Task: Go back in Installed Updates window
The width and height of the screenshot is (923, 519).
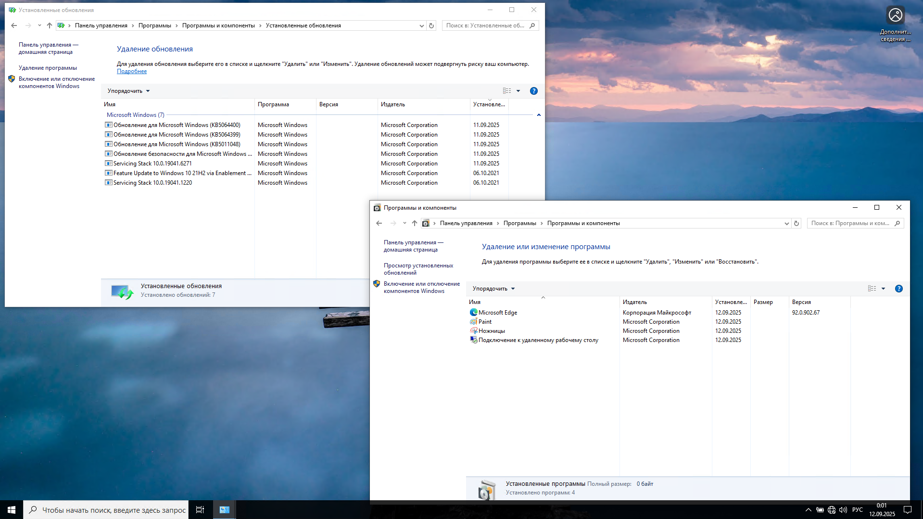Action: click(14, 25)
